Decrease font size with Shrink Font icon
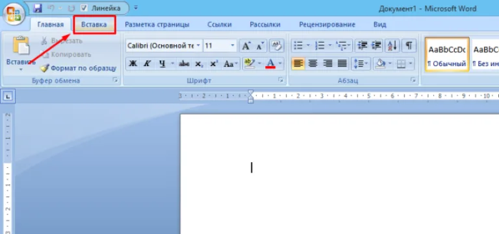 [x=260, y=46]
